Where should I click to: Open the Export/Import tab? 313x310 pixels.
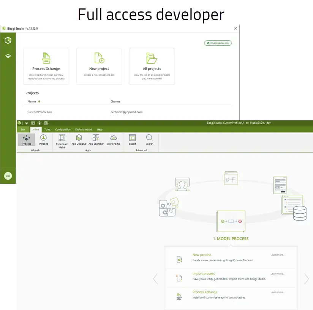[84, 129]
